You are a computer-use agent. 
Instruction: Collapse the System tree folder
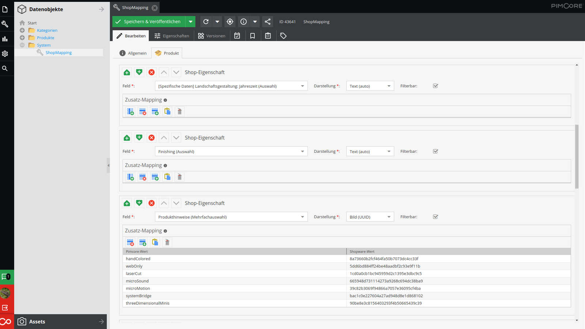[22, 45]
